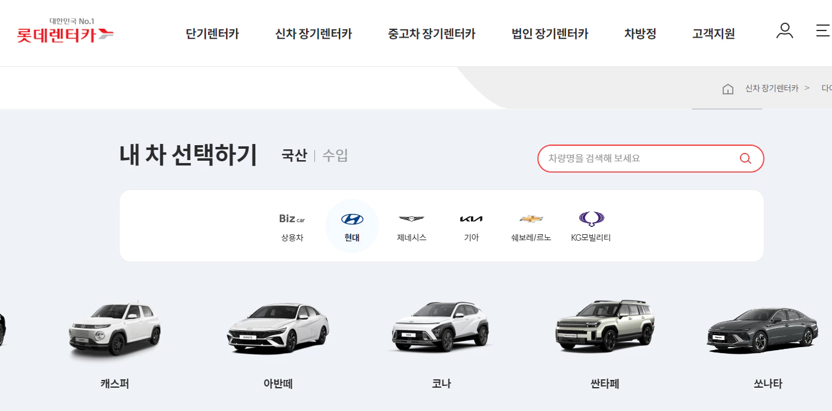Click the 아반떼 car name label
The width and height of the screenshot is (832, 411).
[x=278, y=384]
